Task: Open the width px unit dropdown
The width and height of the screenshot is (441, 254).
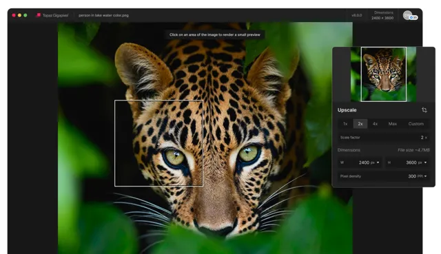Action: pos(375,162)
